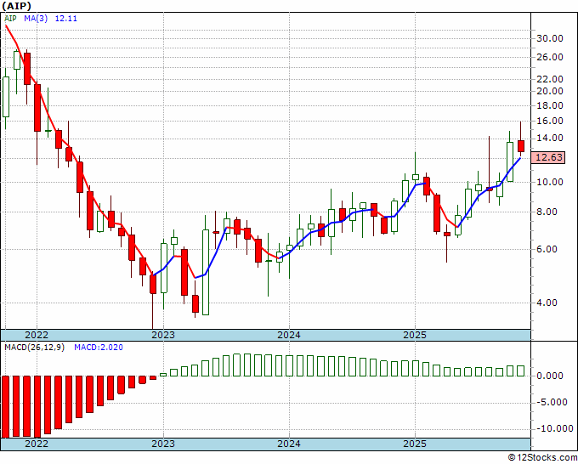The height and width of the screenshot is (464, 578).
Task: Click the 16.00 price axis label
Action: (x=549, y=121)
